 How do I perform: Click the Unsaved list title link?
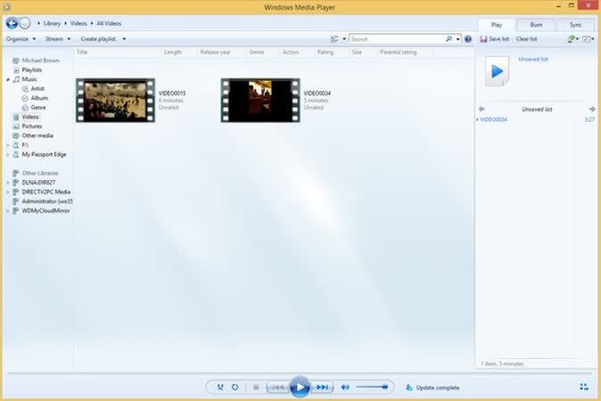point(533,60)
